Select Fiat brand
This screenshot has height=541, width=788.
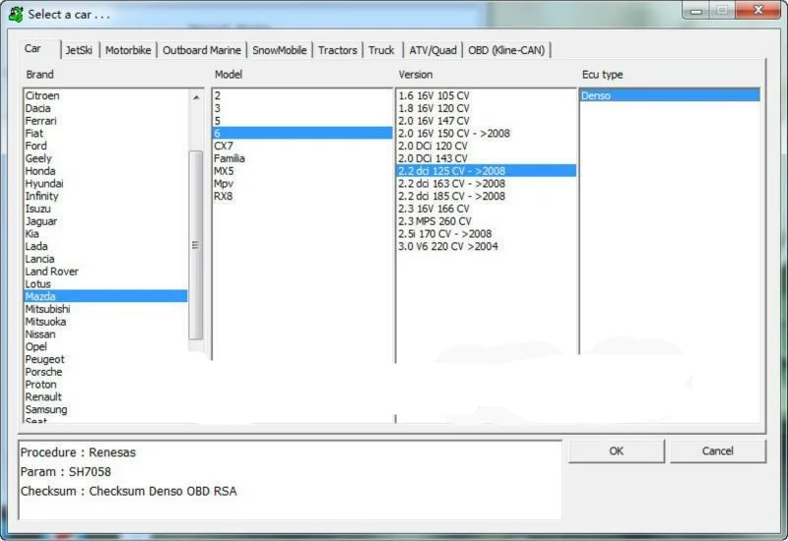(x=105, y=133)
